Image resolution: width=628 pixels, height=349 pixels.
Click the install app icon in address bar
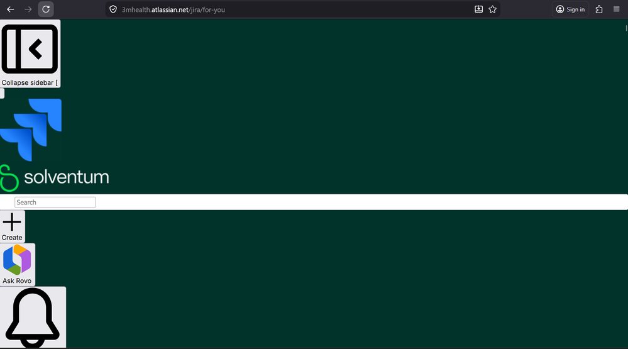[x=478, y=9]
